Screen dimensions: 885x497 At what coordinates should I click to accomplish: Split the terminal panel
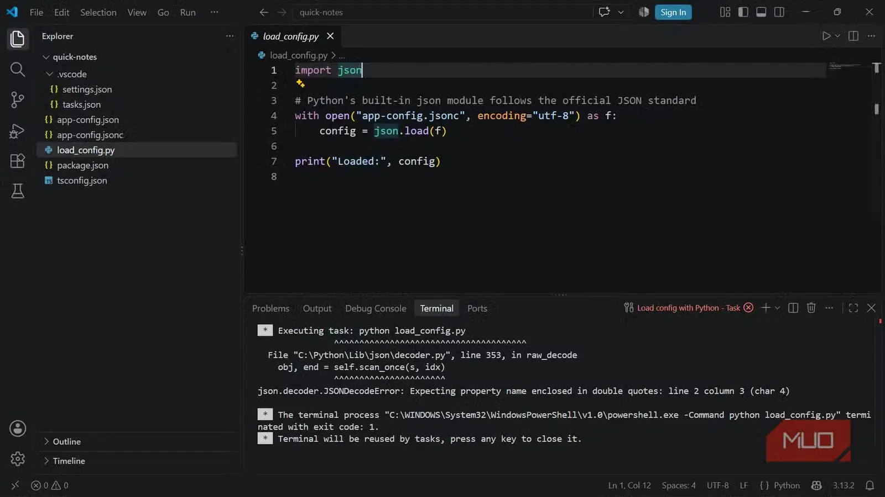tap(793, 308)
